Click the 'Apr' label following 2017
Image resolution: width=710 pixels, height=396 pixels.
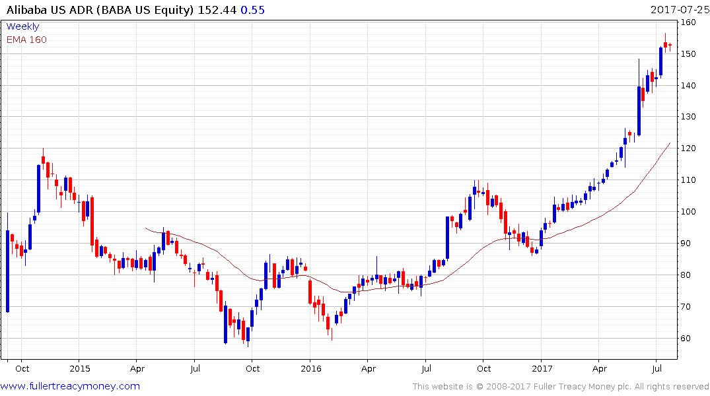(x=600, y=368)
